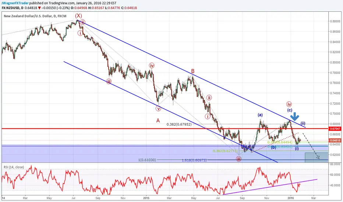Viewport: 343px width, 202px height.
Task: Select the L:0.64776 low price value
Action: [x=113, y=8]
